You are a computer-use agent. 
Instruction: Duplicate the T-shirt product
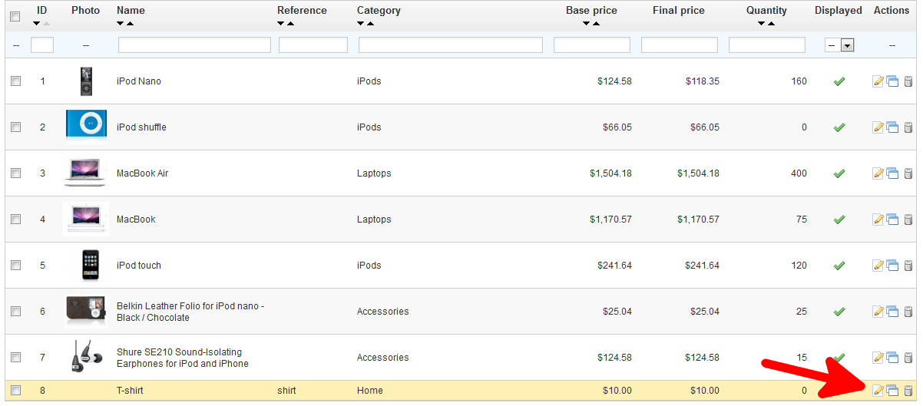pos(892,391)
